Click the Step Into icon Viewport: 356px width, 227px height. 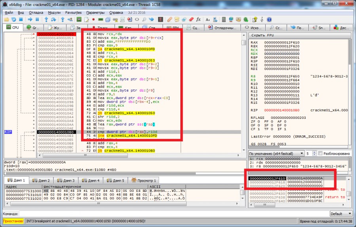click(x=46, y=19)
